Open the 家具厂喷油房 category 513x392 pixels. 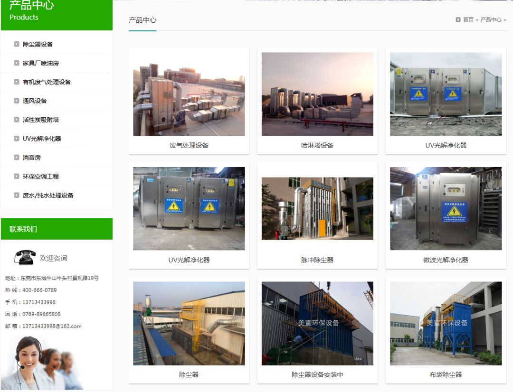coord(41,63)
